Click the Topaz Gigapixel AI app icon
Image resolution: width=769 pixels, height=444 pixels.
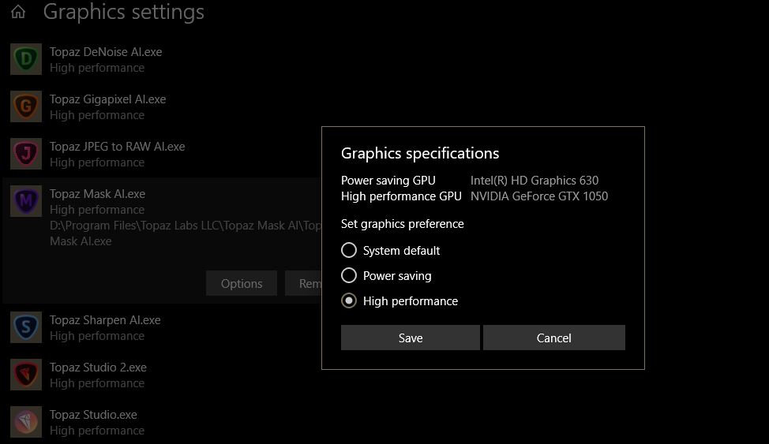point(26,106)
